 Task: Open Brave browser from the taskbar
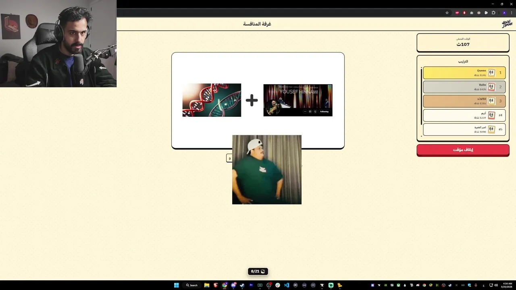(216, 285)
